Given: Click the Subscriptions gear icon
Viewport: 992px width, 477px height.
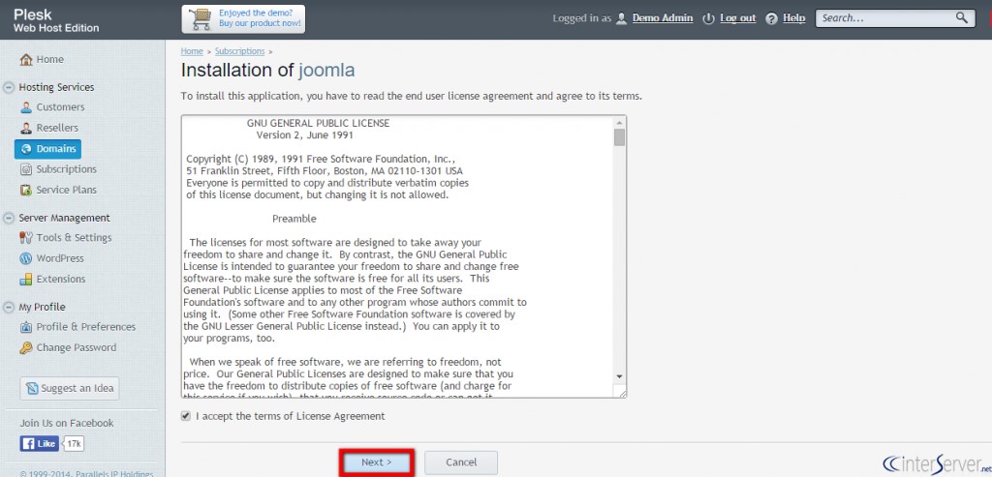Looking at the screenshot, I should [26, 169].
